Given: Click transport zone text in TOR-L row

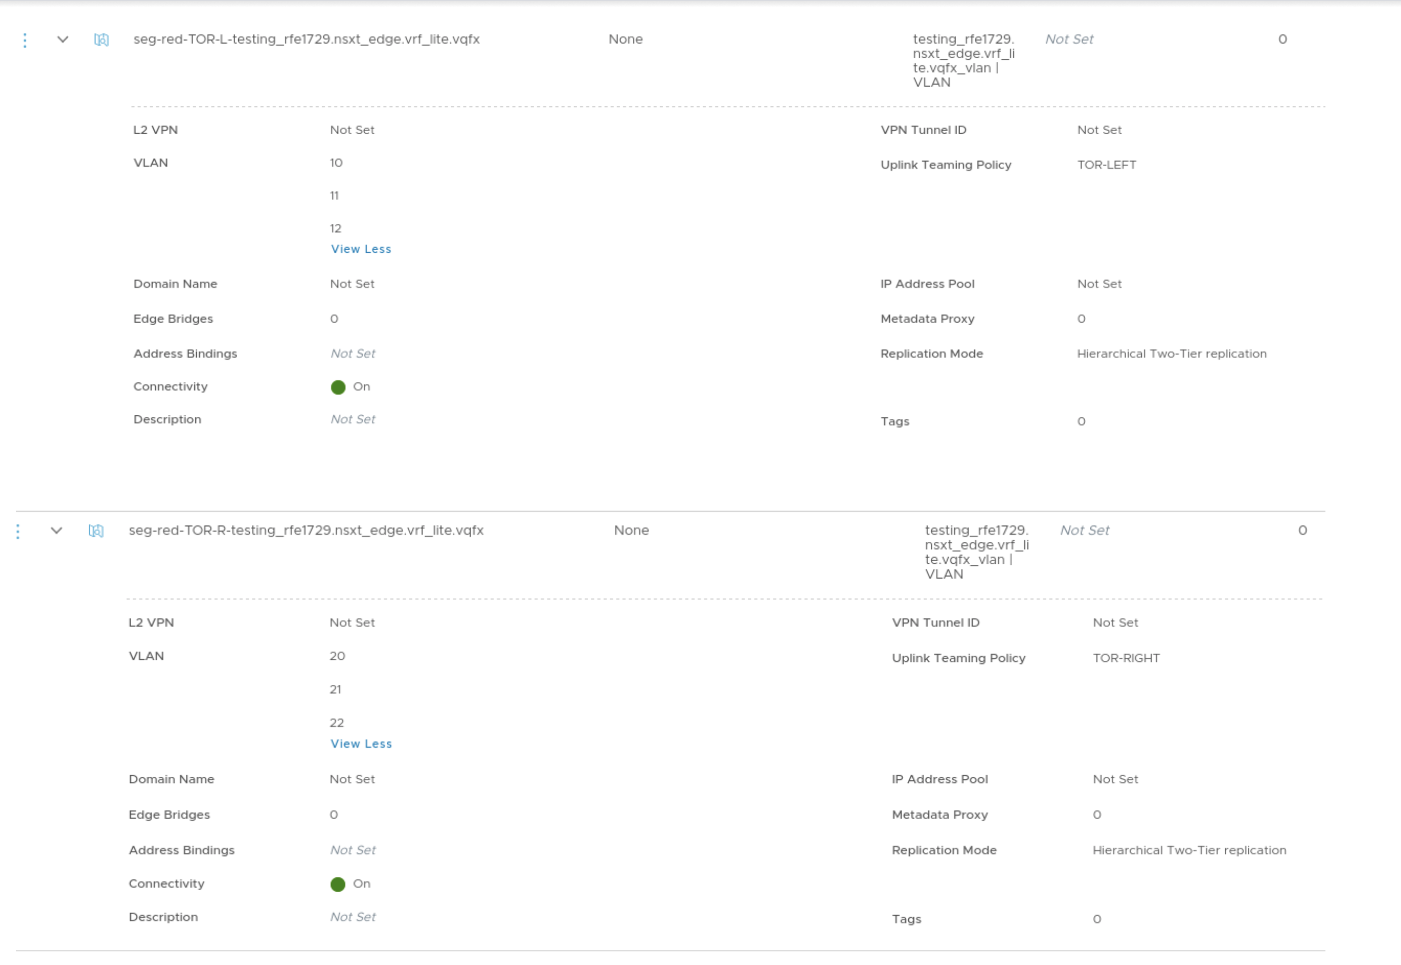Looking at the screenshot, I should 963,60.
